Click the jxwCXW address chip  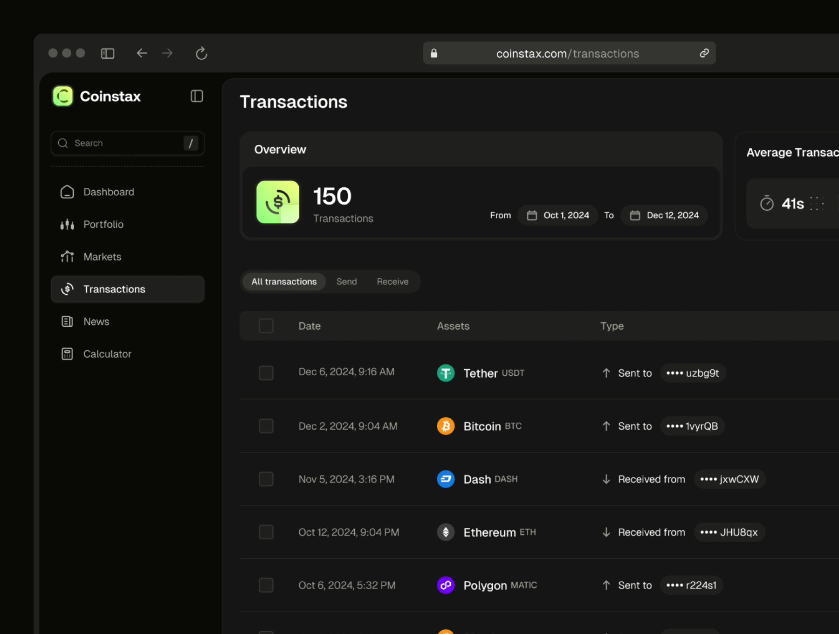pyautogui.click(x=729, y=479)
